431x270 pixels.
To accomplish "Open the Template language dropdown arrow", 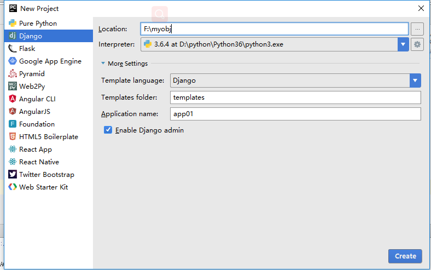I will pos(415,81).
